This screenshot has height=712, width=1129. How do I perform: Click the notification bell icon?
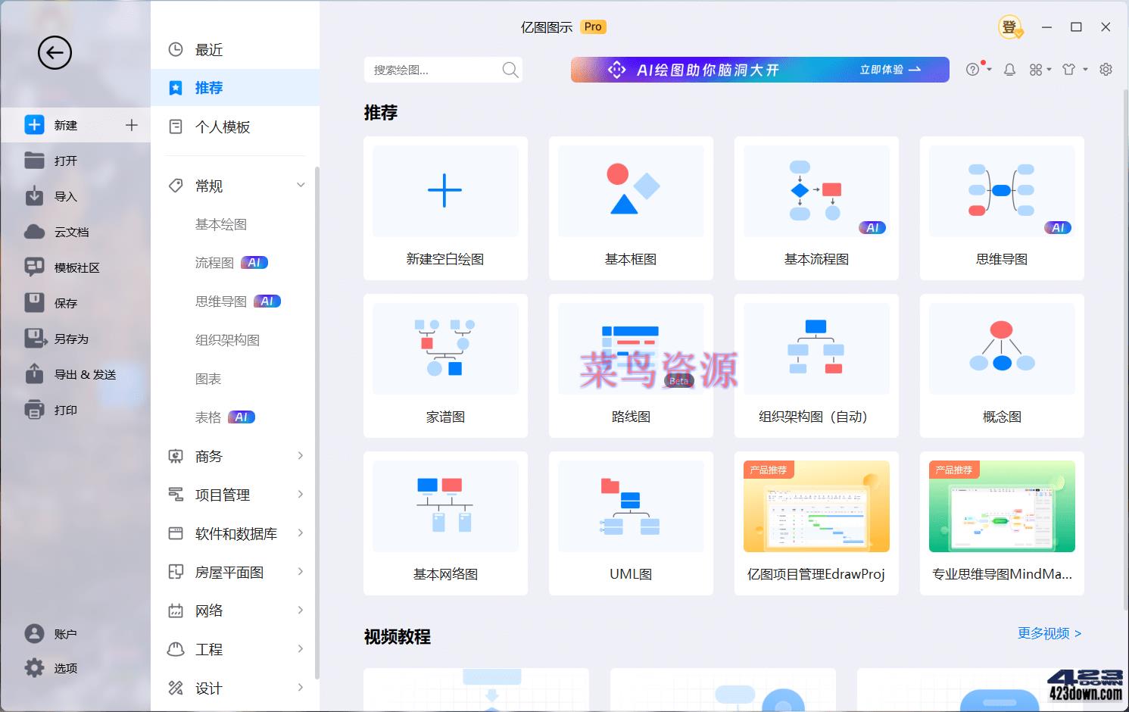pos(1009,69)
